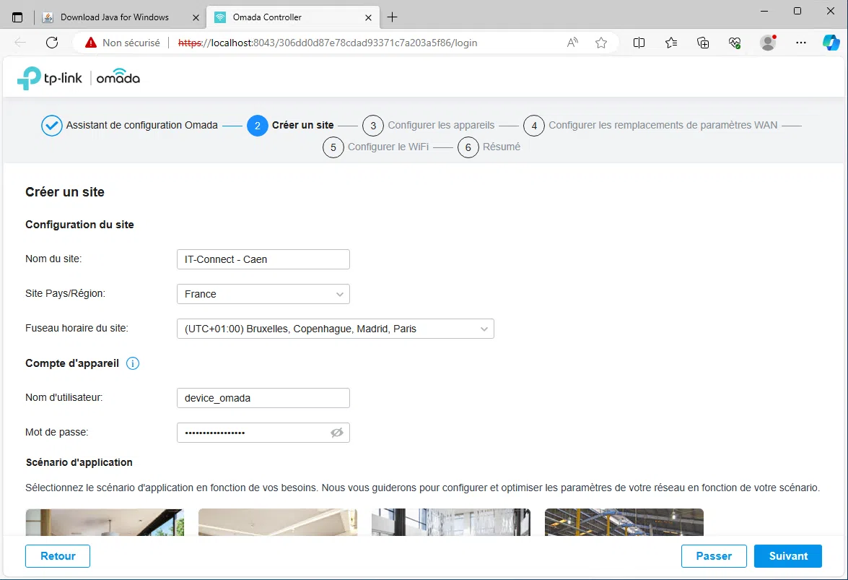This screenshot has height=580, width=848.
Task: Click the Compte d'appareil info icon
Action: [133, 363]
